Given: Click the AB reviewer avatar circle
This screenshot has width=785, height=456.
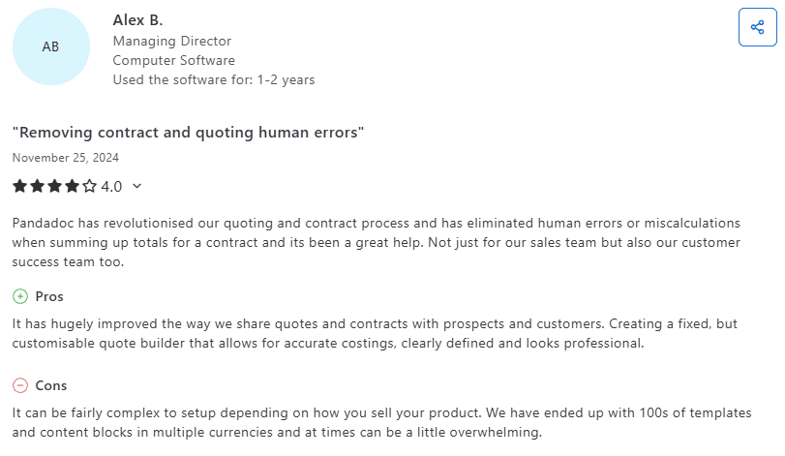Looking at the screenshot, I should coord(50,46).
